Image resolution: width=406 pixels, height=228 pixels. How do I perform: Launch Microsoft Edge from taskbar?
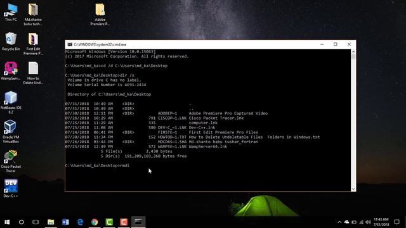click(x=80, y=222)
